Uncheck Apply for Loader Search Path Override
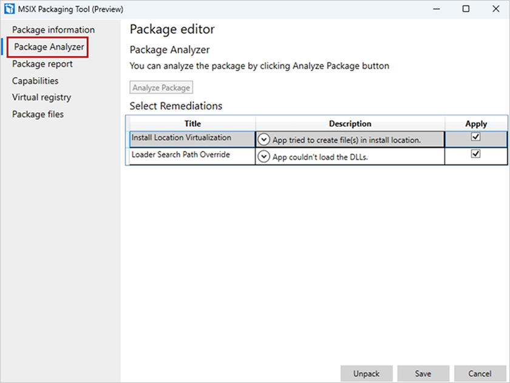Image resolution: width=510 pixels, height=383 pixels. point(475,153)
